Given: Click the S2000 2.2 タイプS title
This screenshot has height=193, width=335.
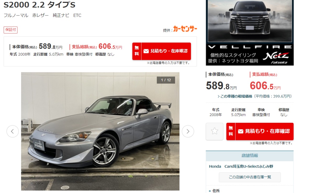Looking at the screenshot, I should point(40,4).
